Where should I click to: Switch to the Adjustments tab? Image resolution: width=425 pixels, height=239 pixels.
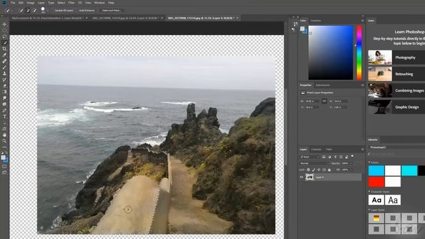(323, 85)
